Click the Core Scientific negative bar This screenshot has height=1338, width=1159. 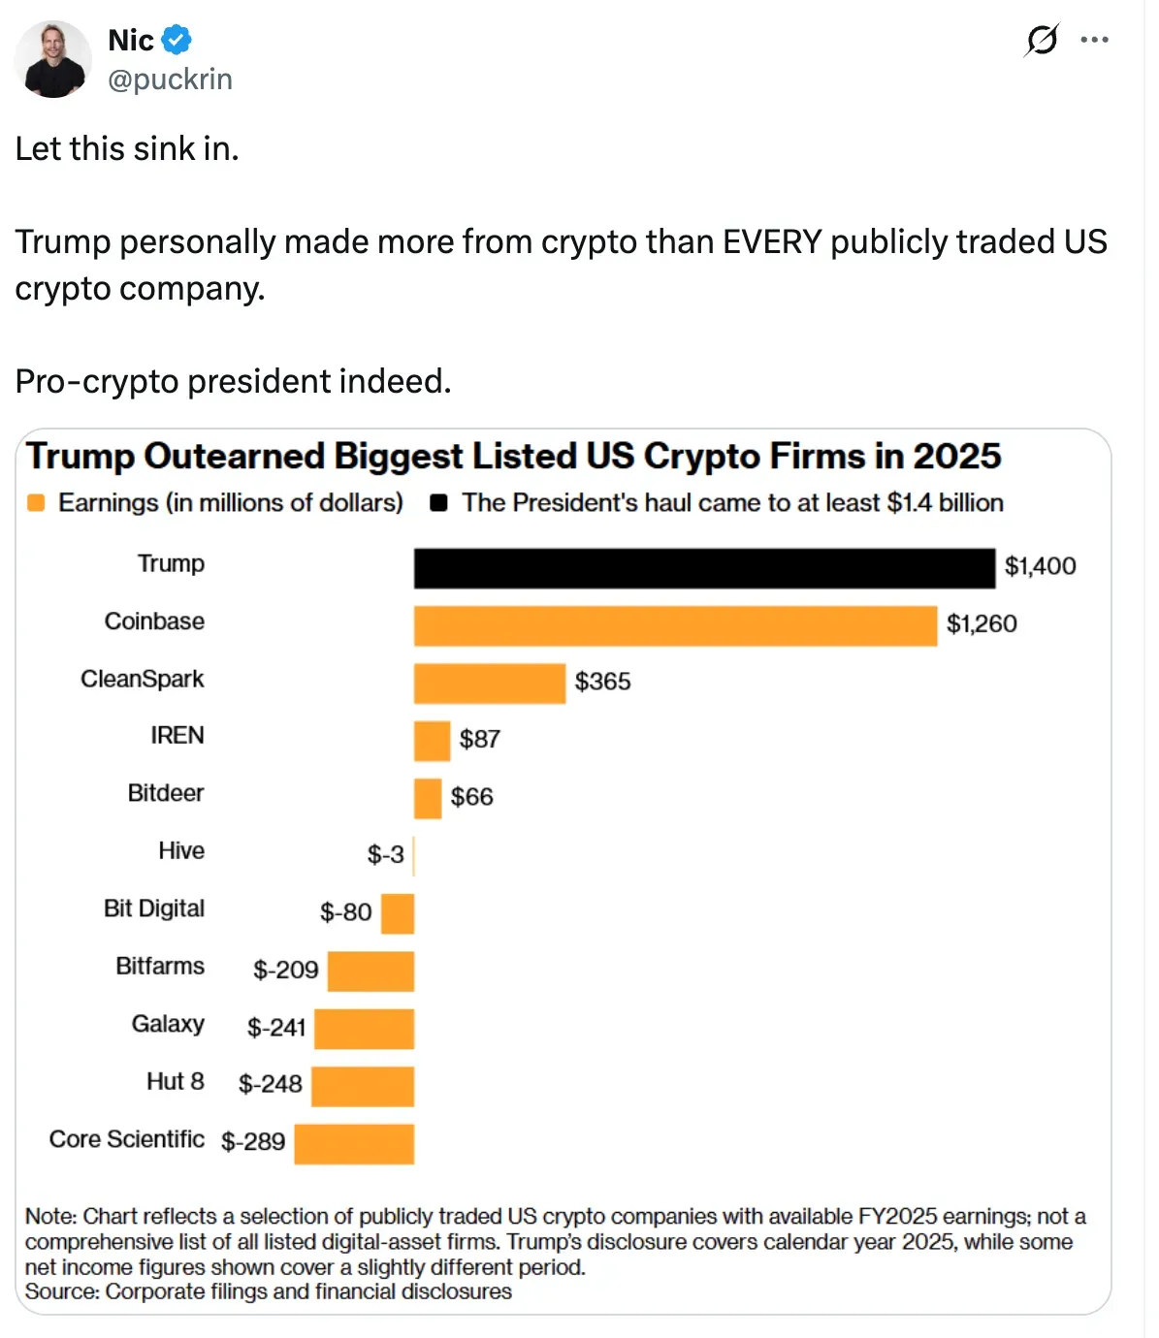[354, 1144]
